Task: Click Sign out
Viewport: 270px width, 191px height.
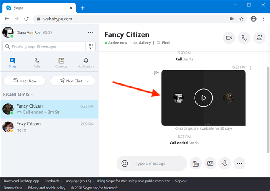Action: [181, 181]
